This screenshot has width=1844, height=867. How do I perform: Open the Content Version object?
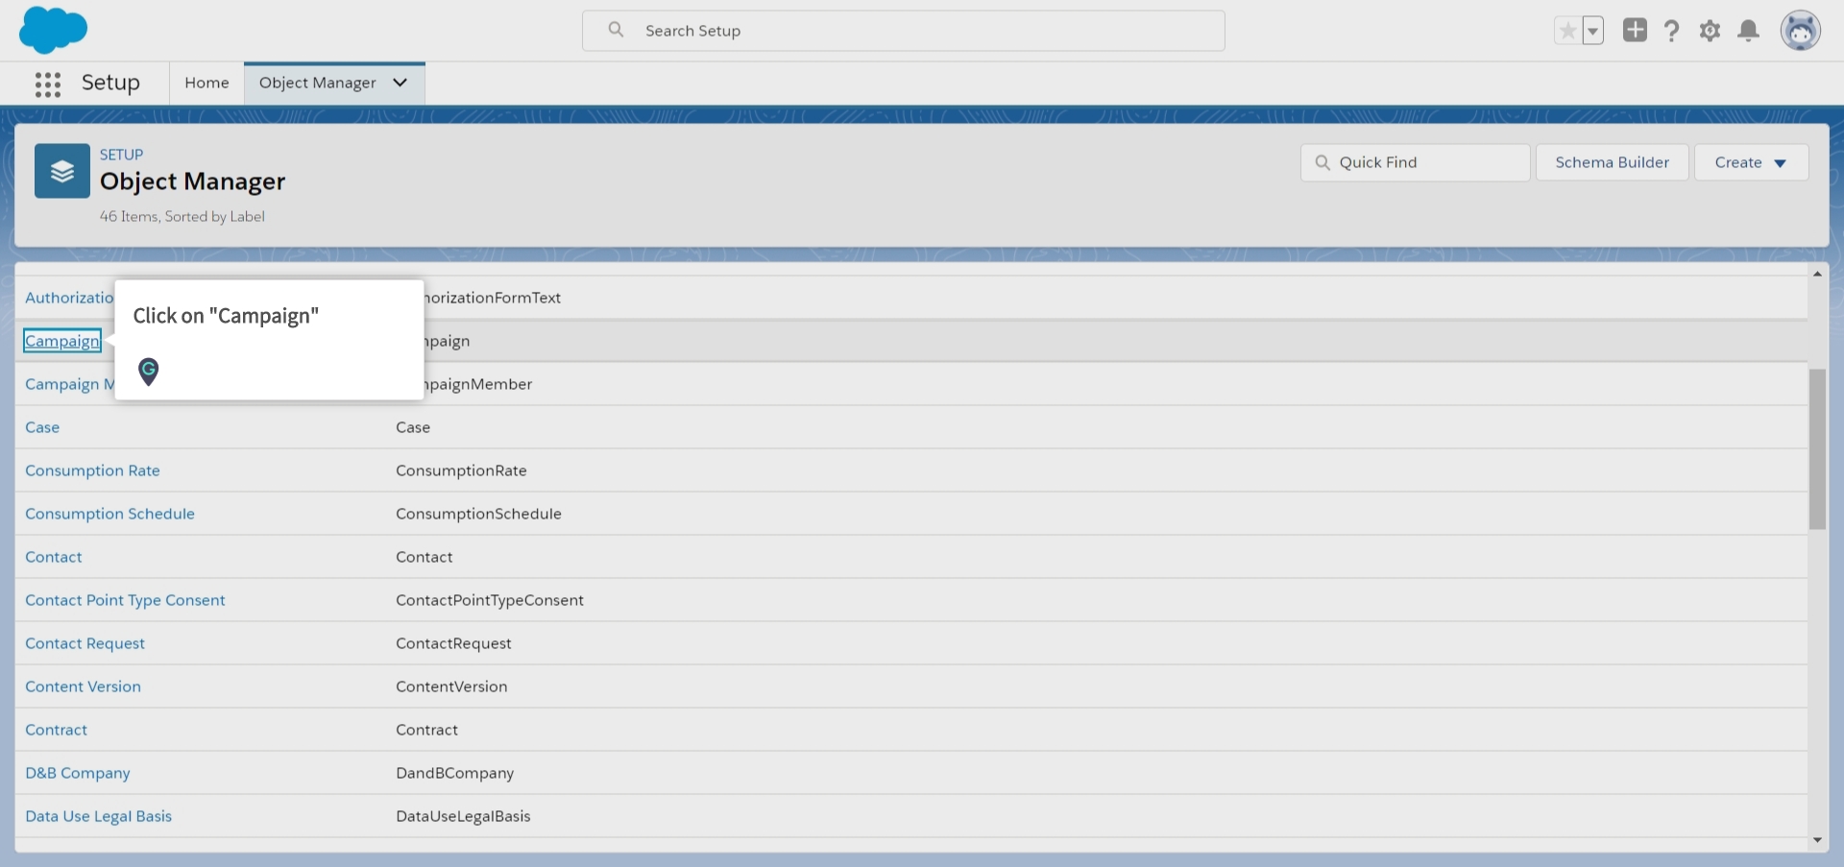point(83,686)
